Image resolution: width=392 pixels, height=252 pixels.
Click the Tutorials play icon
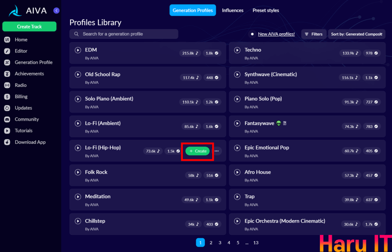pos(7,130)
